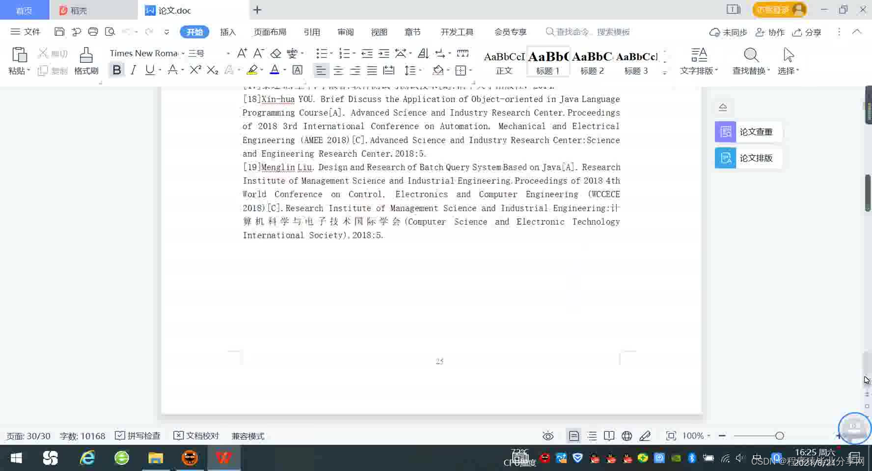Toggle Italic formatting
The height and width of the screenshot is (471, 872).
point(133,70)
